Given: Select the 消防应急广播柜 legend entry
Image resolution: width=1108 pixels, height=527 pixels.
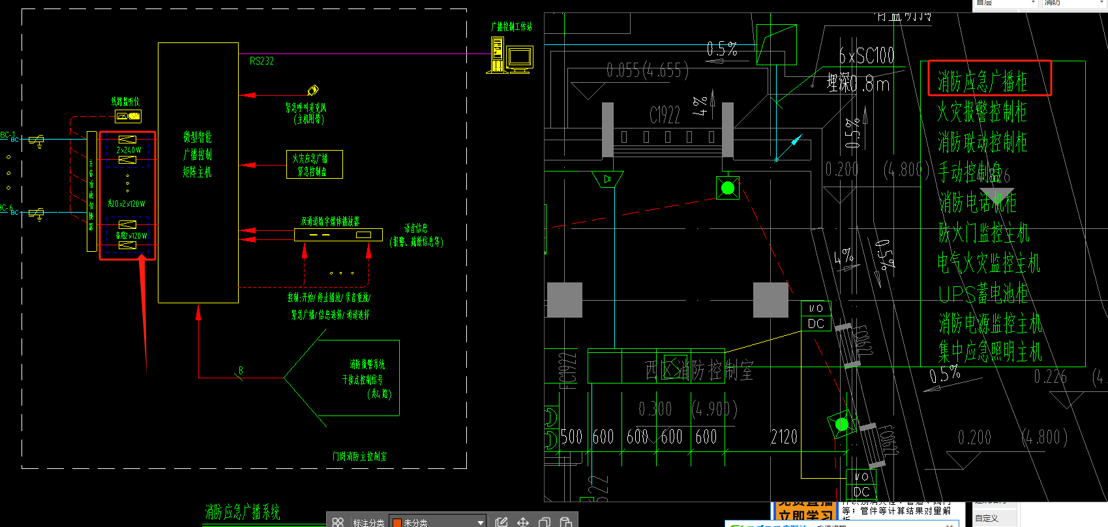Looking at the screenshot, I should click(983, 82).
